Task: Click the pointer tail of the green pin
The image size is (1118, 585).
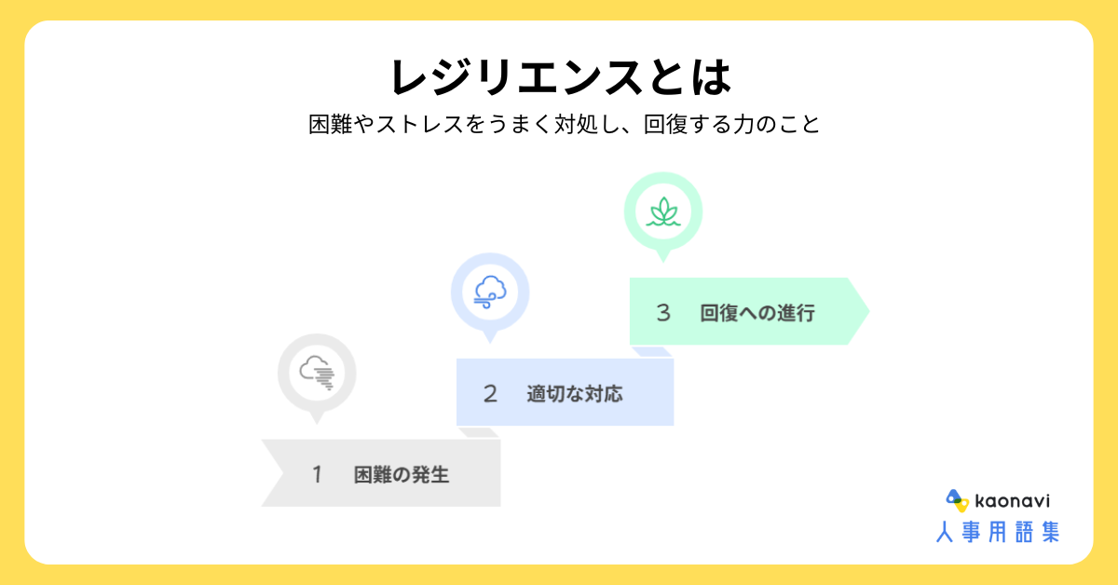Action: (x=662, y=255)
